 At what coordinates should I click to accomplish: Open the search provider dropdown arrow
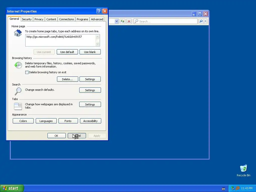pos(205,21)
